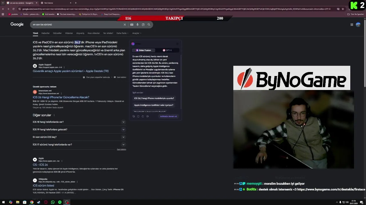This screenshot has height=205, width=366.
Task: Open the Google account avatar
Action: tap(358, 24)
